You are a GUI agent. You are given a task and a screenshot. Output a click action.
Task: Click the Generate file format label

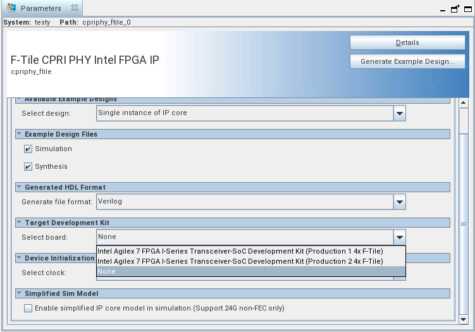[57, 202]
